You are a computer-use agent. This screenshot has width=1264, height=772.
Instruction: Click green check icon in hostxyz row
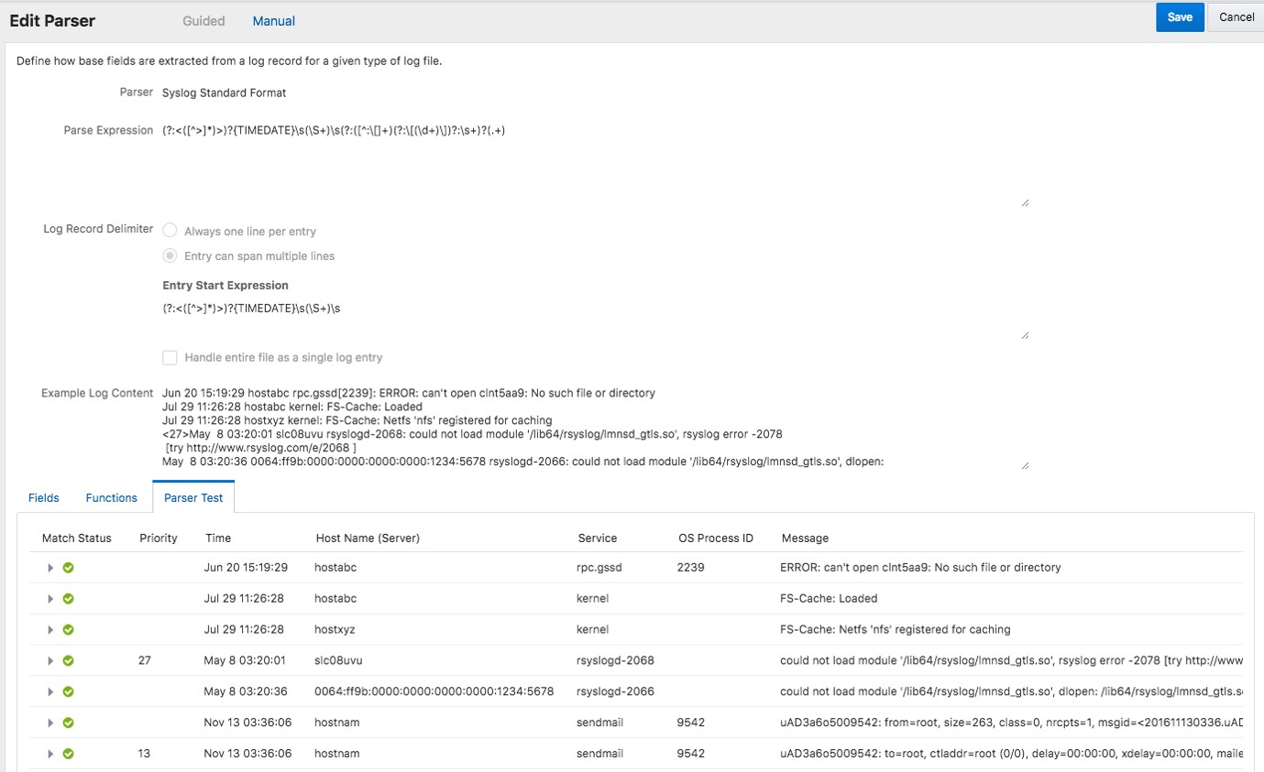pyautogui.click(x=68, y=630)
